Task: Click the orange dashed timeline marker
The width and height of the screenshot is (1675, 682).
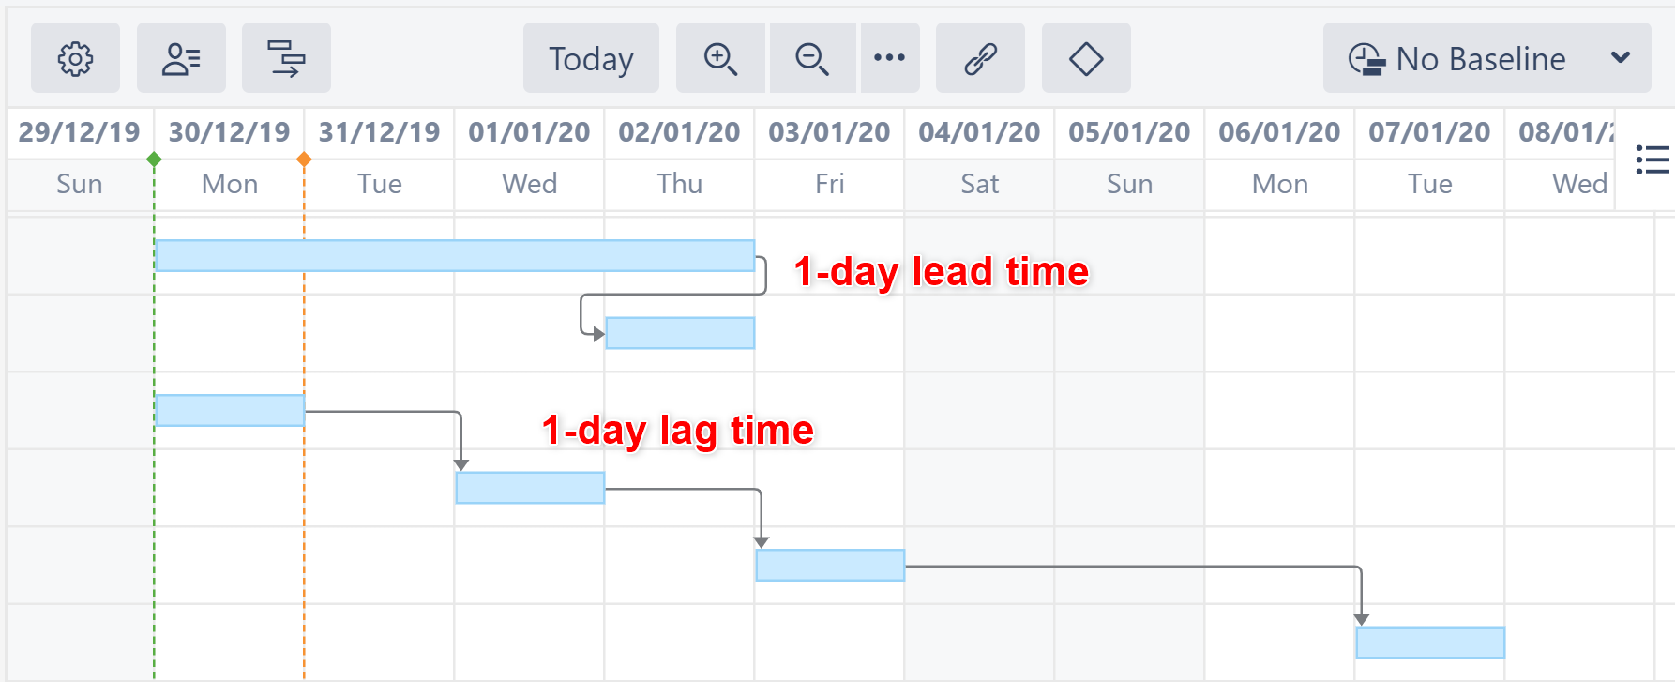Action: pos(305,159)
